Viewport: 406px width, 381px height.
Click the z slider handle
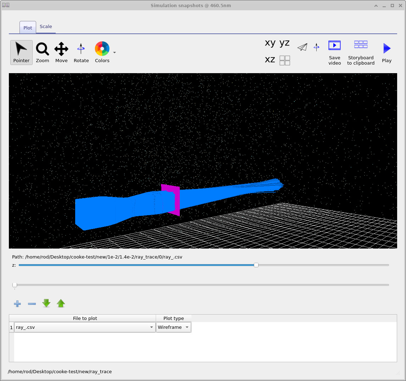(x=256, y=265)
